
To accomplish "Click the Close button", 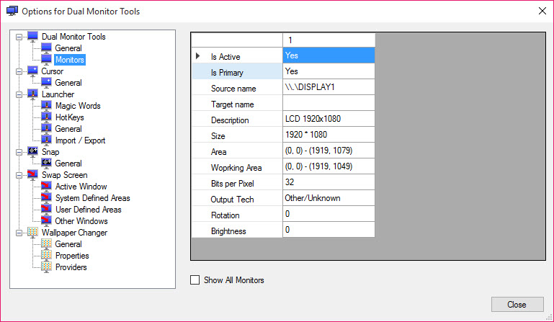I will 517,304.
